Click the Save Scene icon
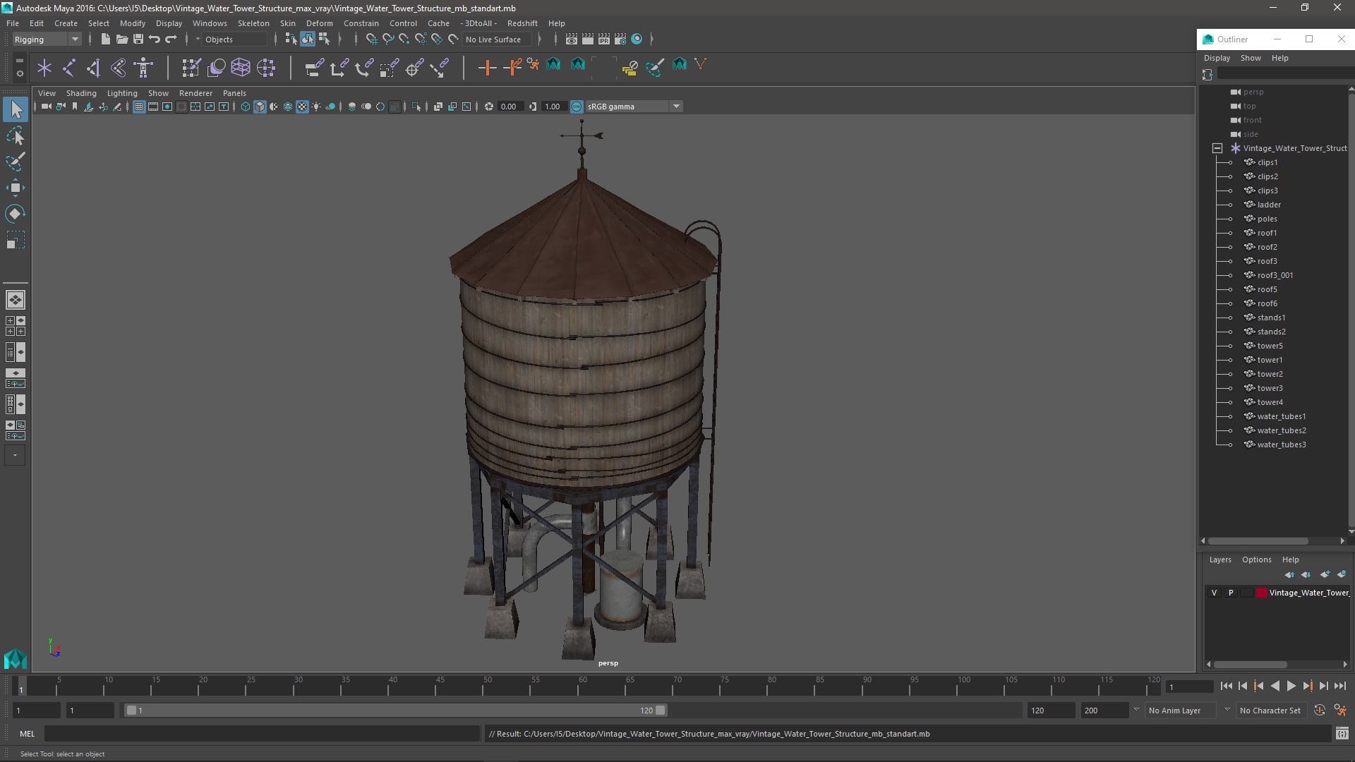1355x762 pixels. pos(138,40)
